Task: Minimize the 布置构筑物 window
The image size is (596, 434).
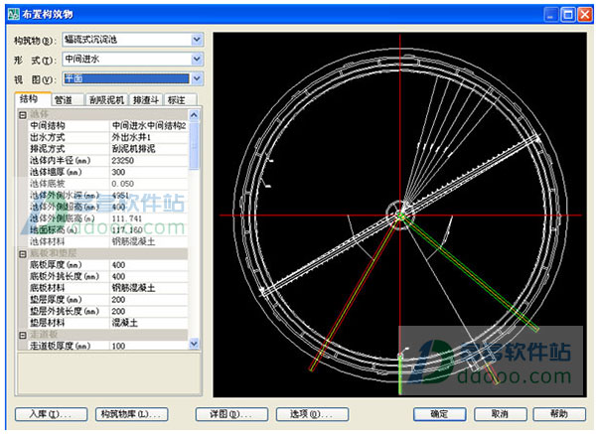Action: (551, 15)
